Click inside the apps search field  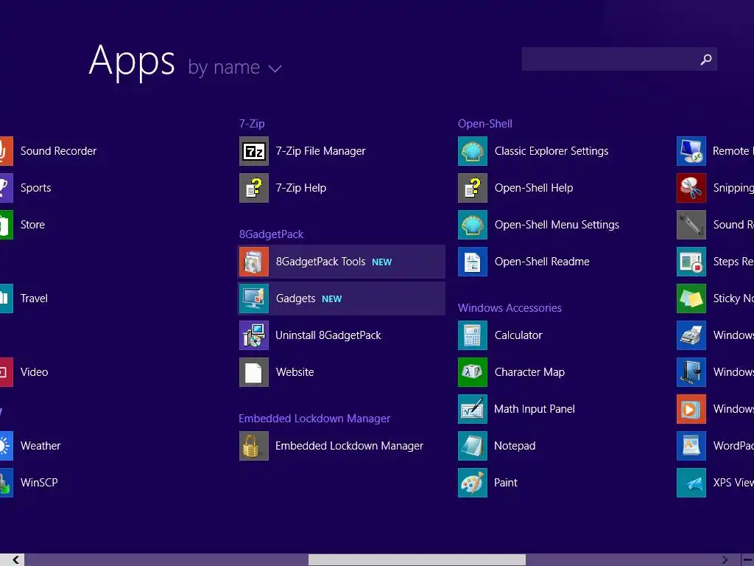[619, 59]
